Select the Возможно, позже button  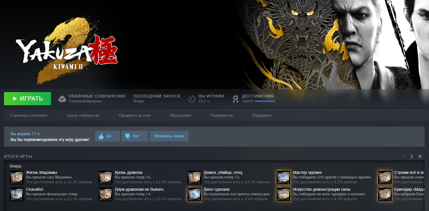[x=169, y=136]
